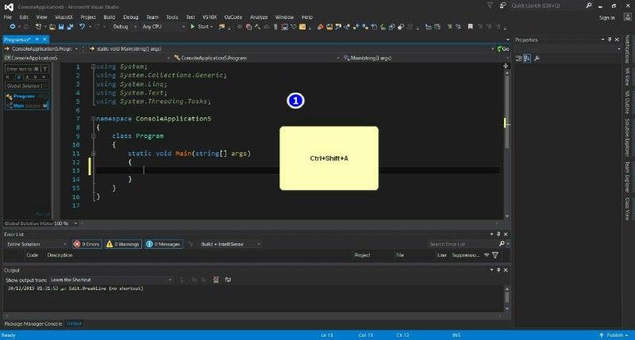The width and height of the screenshot is (635, 340).
Task: Open the VAssistX menu
Action: coord(63,17)
